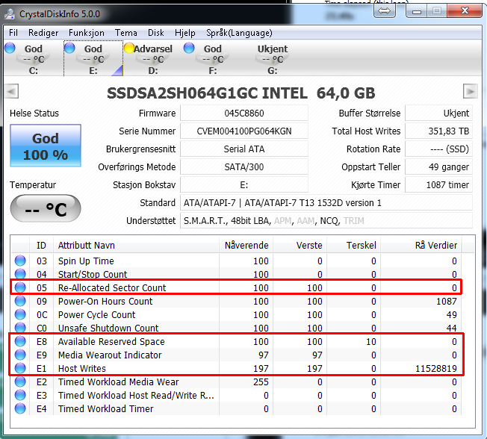Screen dimensions: 487x439
Task: Select the Re-Allocated Sector Count attribute name
Action: pyautogui.click(x=112, y=287)
